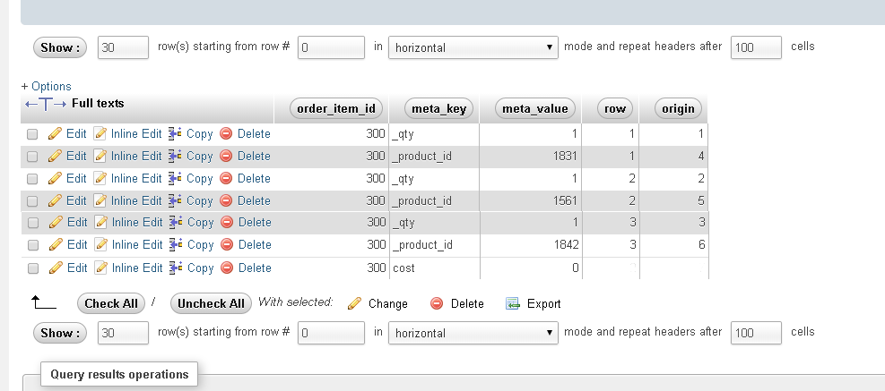Sort by the meta_value column header
The height and width of the screenshot is (391, 885).
pyautogui.click(x=535, y=109)
